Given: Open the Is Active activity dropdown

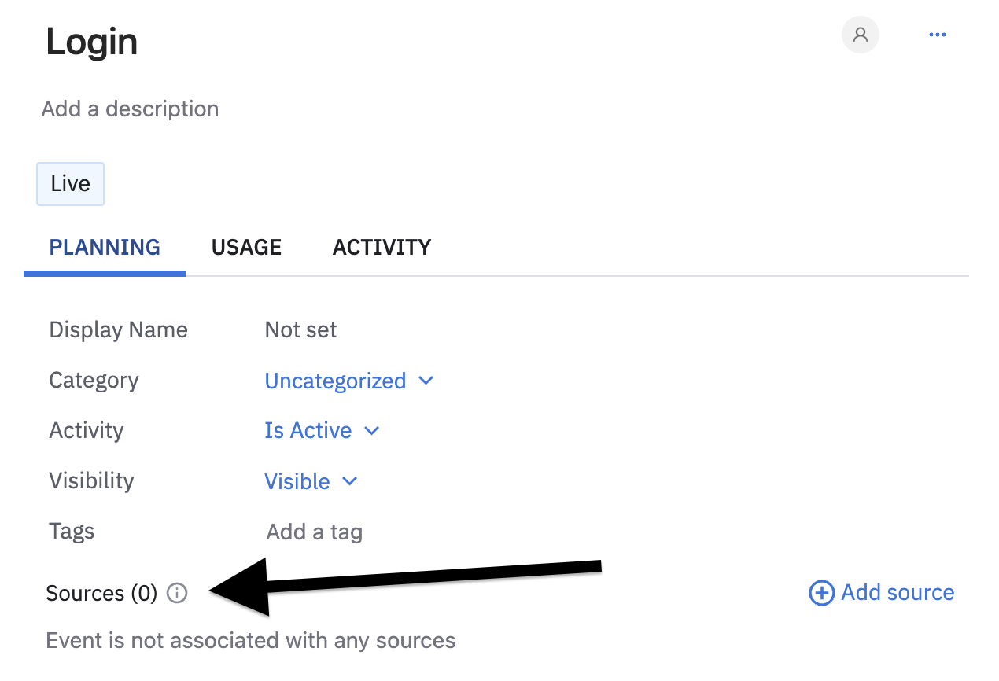Looking at the screenshot, I should tap(308, 431).
